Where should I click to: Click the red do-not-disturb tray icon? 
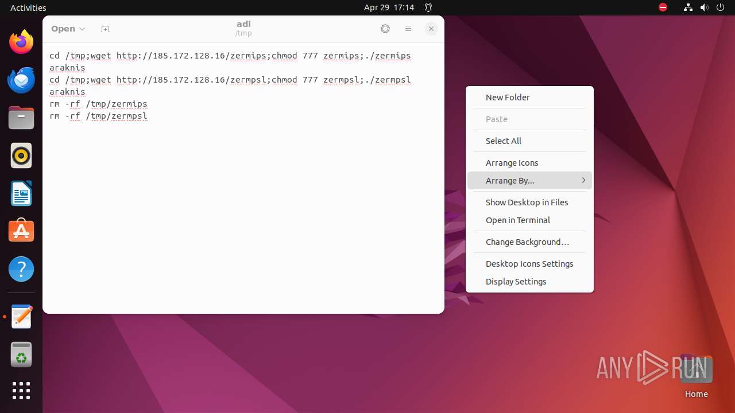click(x=663, y=7)
